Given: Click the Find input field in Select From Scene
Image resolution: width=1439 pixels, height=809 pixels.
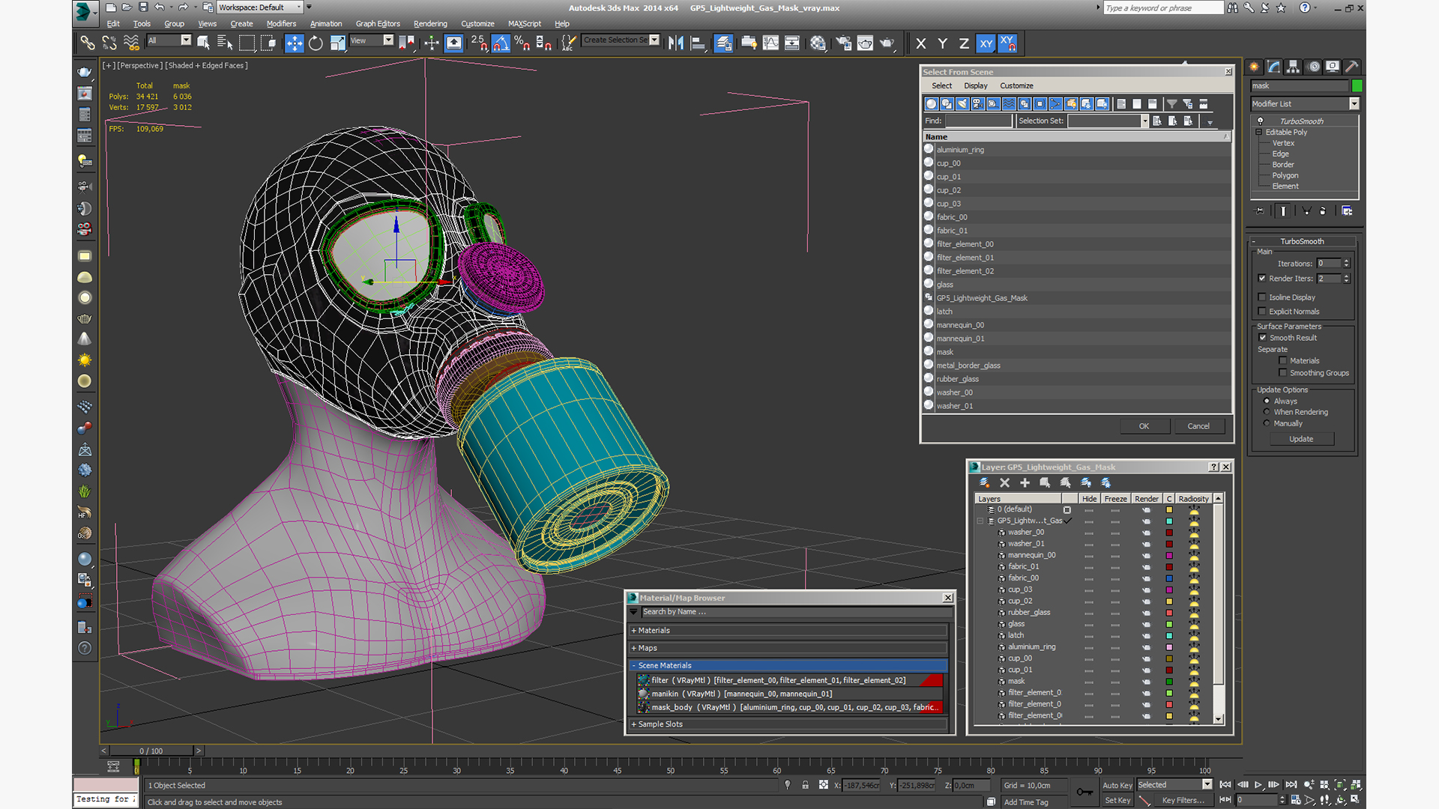Looking at the screenshot, I should pos(978,121).
